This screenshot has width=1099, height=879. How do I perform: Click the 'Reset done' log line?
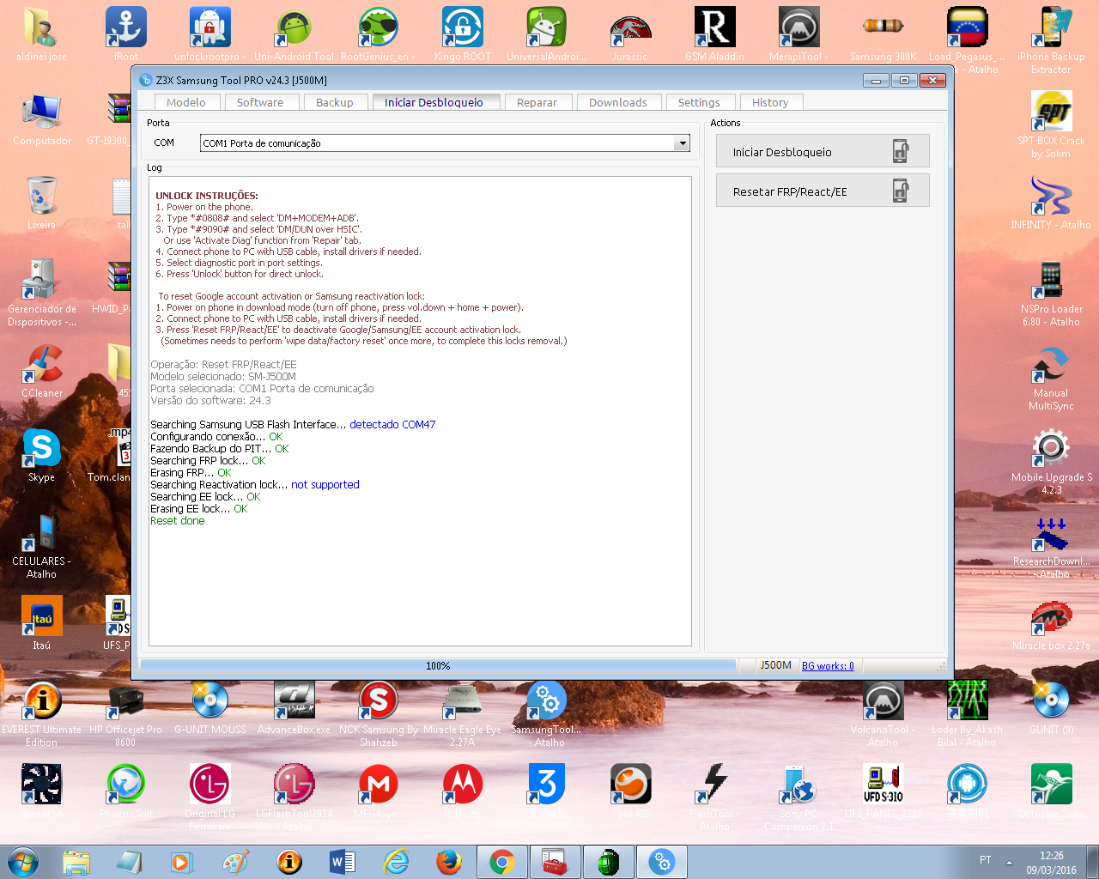(178, 521)
